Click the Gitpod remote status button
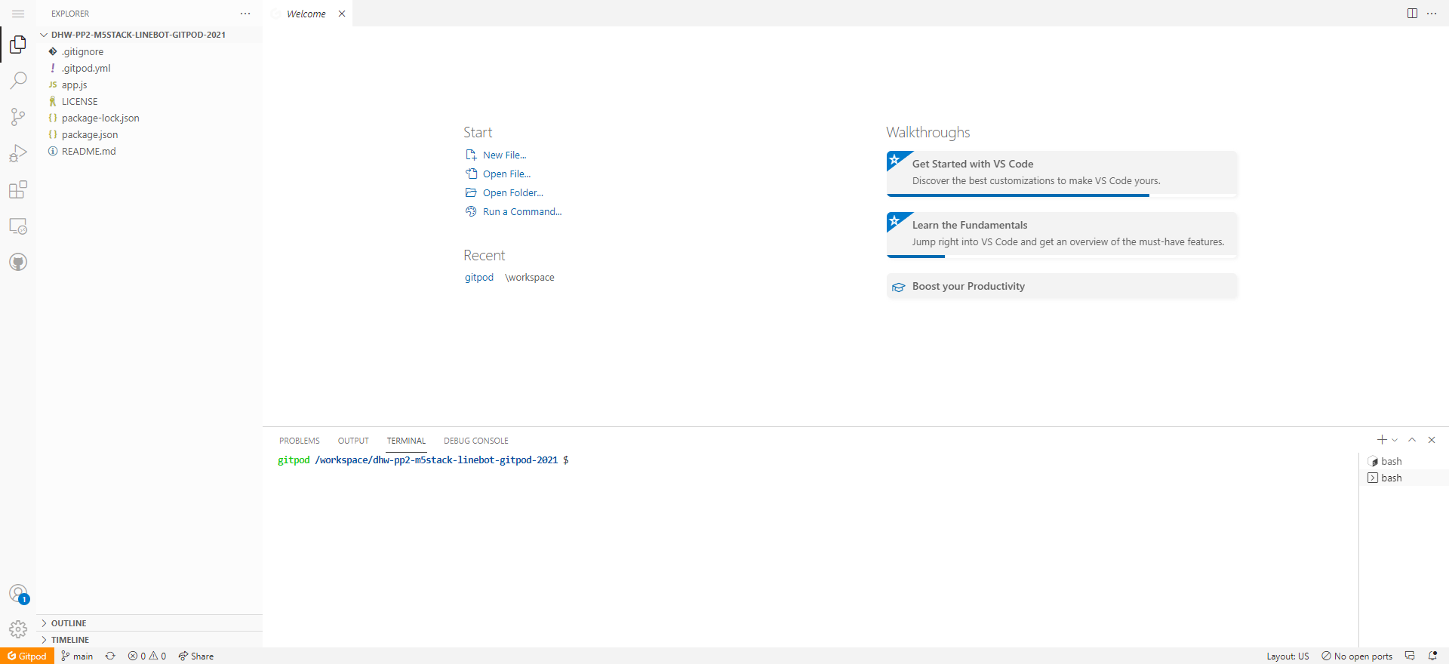The width and height of the screenshot is (1449, 664). (x=27, y=656)
